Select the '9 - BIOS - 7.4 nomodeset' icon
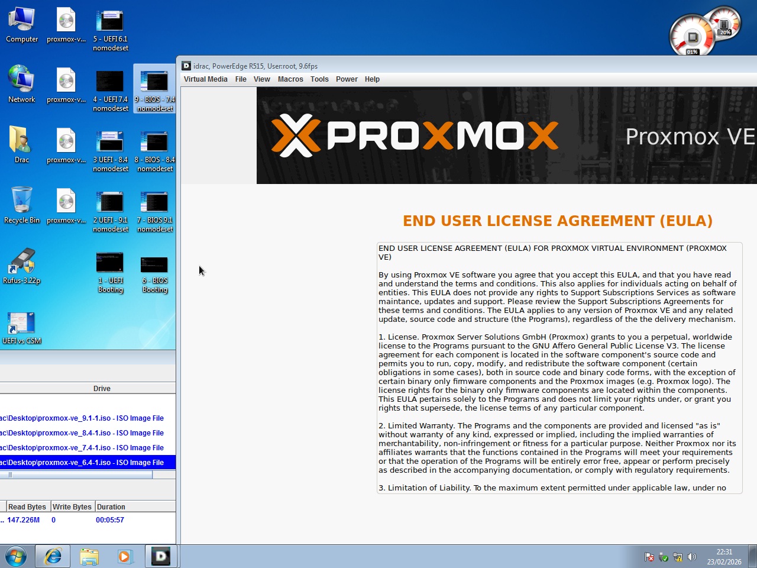 155,90
